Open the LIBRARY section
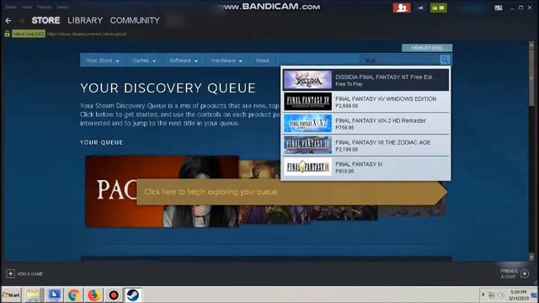This screenshot has height=303, width=539. click(85, 20)
